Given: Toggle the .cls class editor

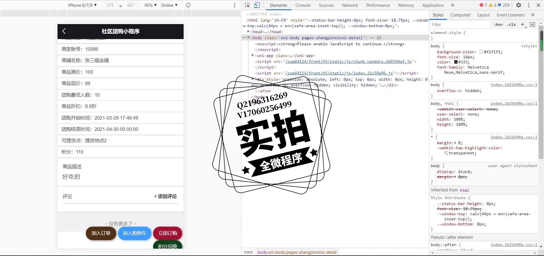Looking at the screenshot, I should point(511,25).
